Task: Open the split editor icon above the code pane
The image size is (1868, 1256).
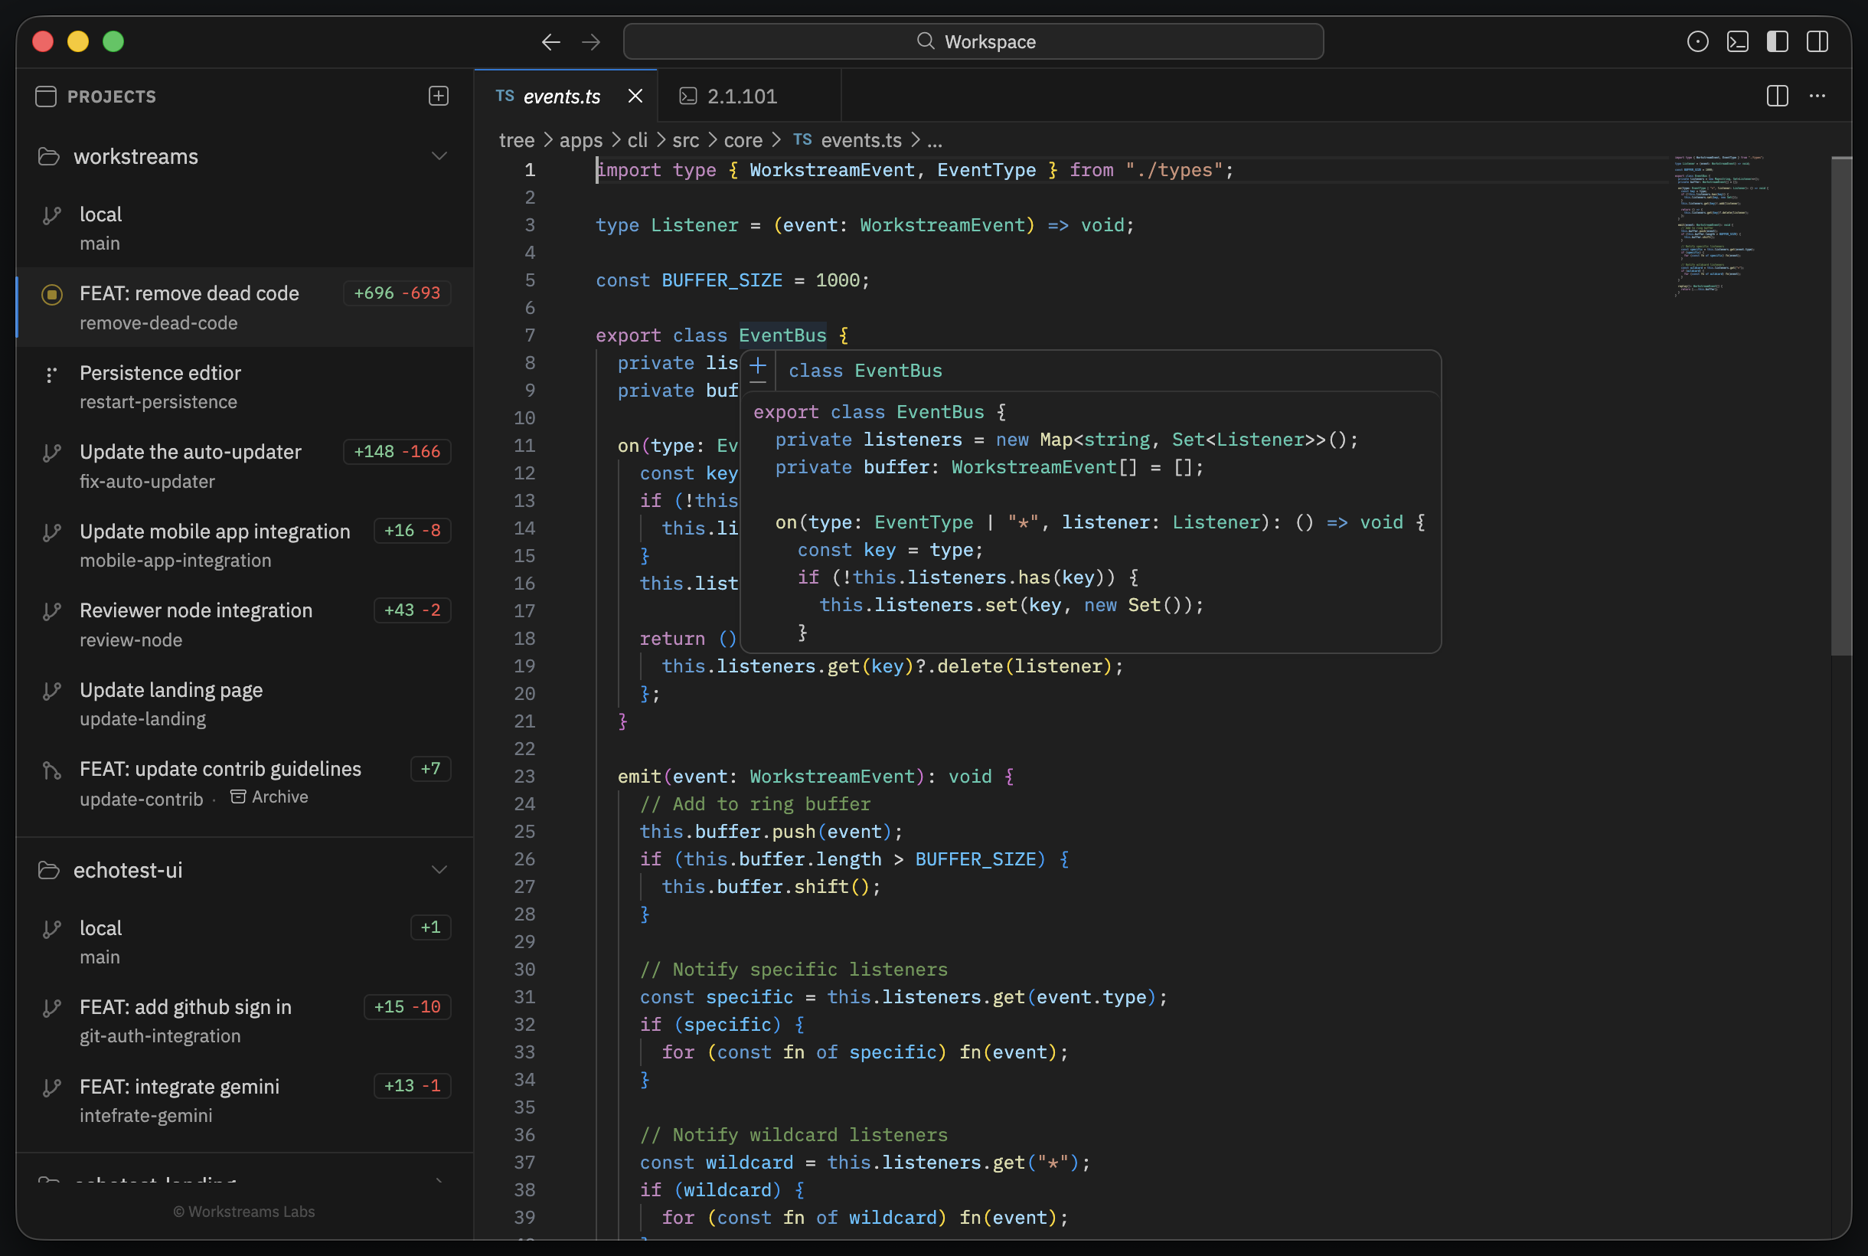Action: tap(1776, 95)
